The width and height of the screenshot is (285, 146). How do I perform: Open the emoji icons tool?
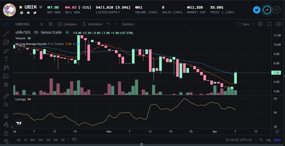[6, 85]
